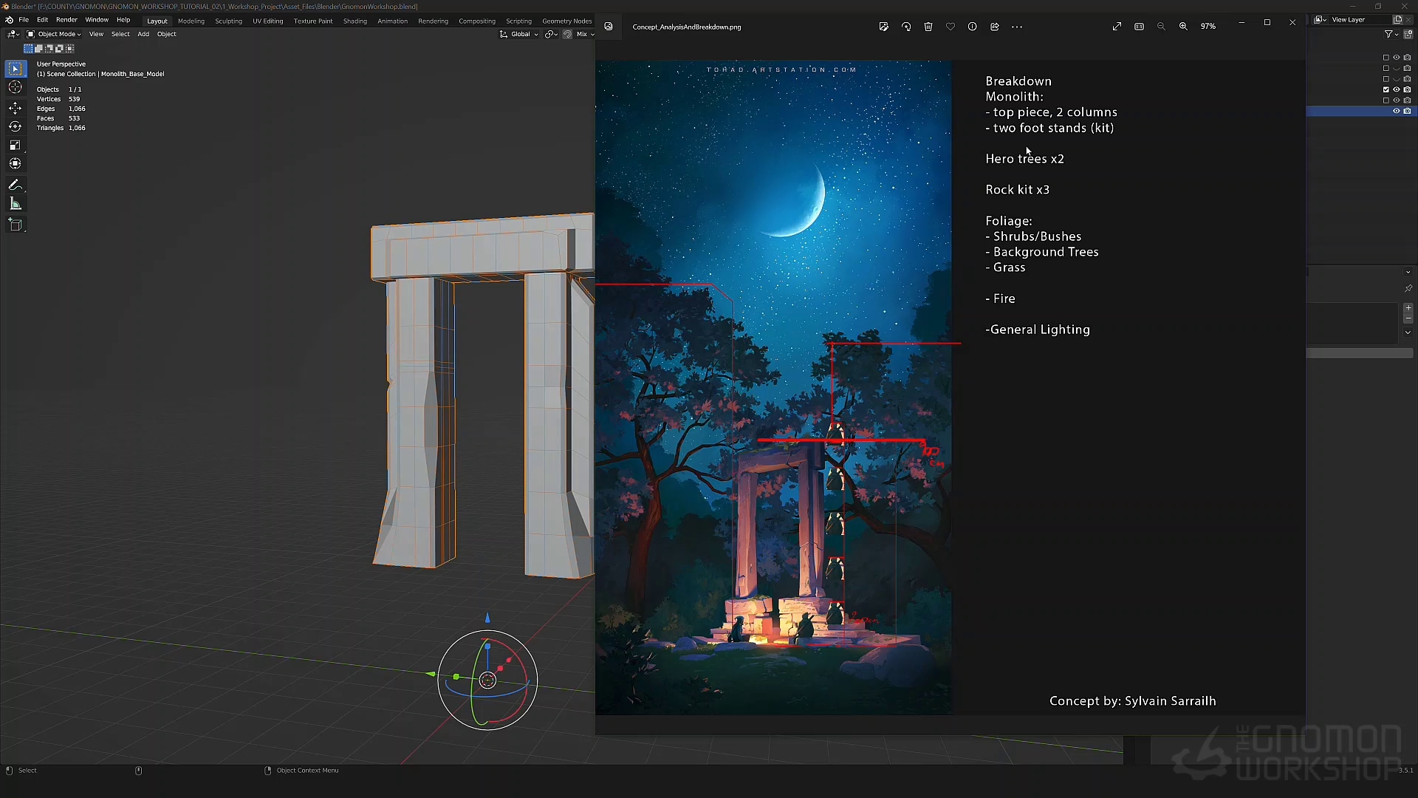This screenshot has width=1418, height=798.
Task: Choose the Scale tool
Action: coord(15,146)
